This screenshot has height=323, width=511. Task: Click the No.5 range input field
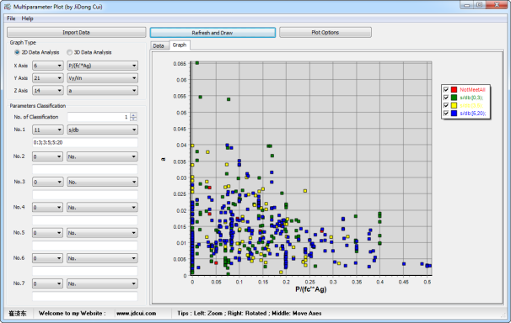click(84, 246)
